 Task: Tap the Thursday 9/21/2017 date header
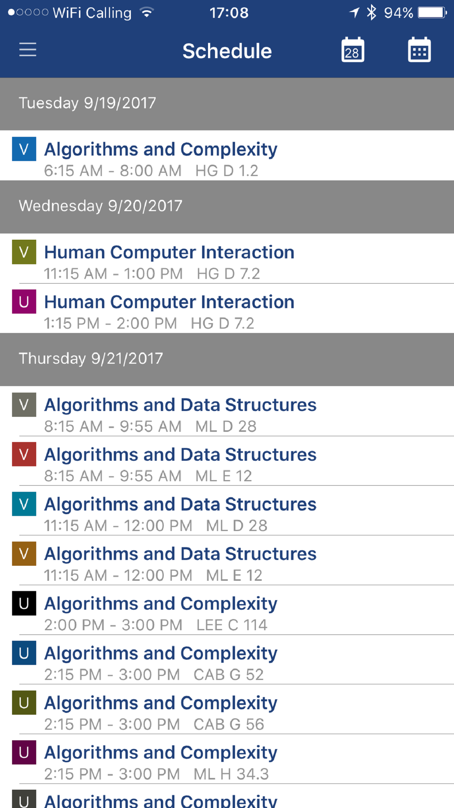click(x=91, y=359)
